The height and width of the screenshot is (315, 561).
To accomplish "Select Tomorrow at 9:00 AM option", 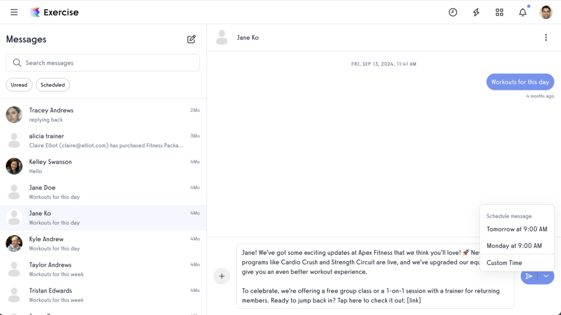I will [517, 229].
